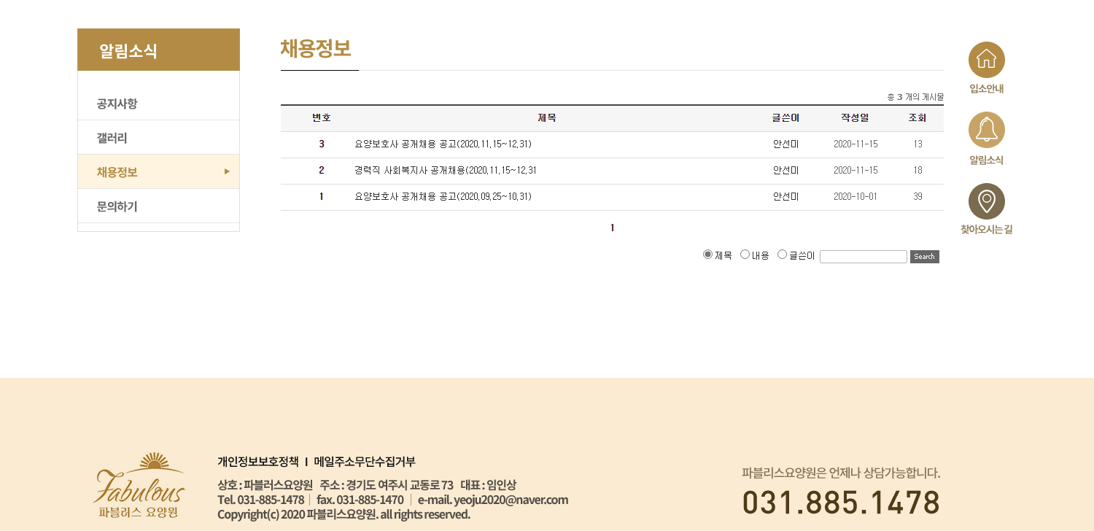Click the arrow beside 채용정보 in sidebar

[x=227, y=171]
